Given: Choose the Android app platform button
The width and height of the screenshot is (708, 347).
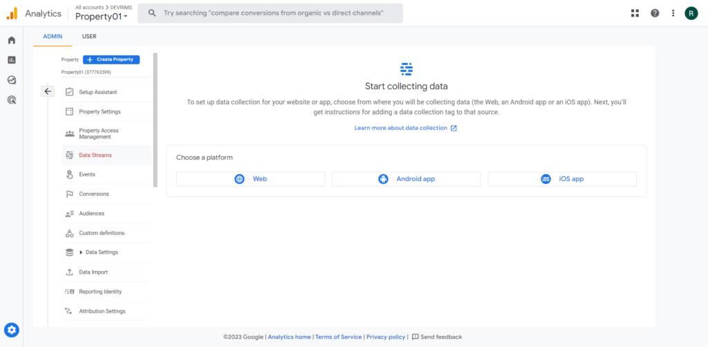Looking at the screenshot, I should 407,179.
